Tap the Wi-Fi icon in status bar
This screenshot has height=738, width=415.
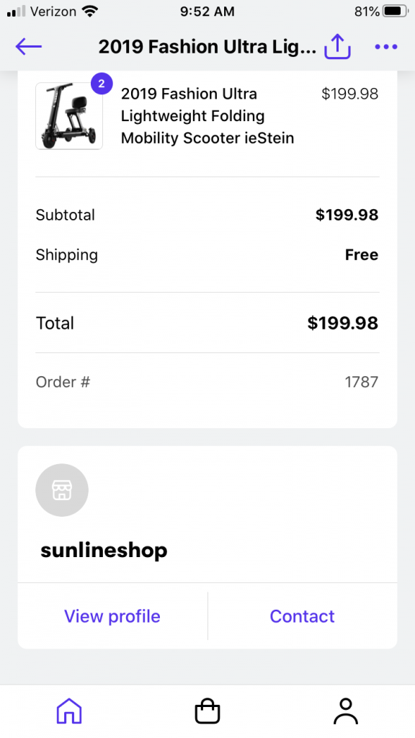[89, 12]
